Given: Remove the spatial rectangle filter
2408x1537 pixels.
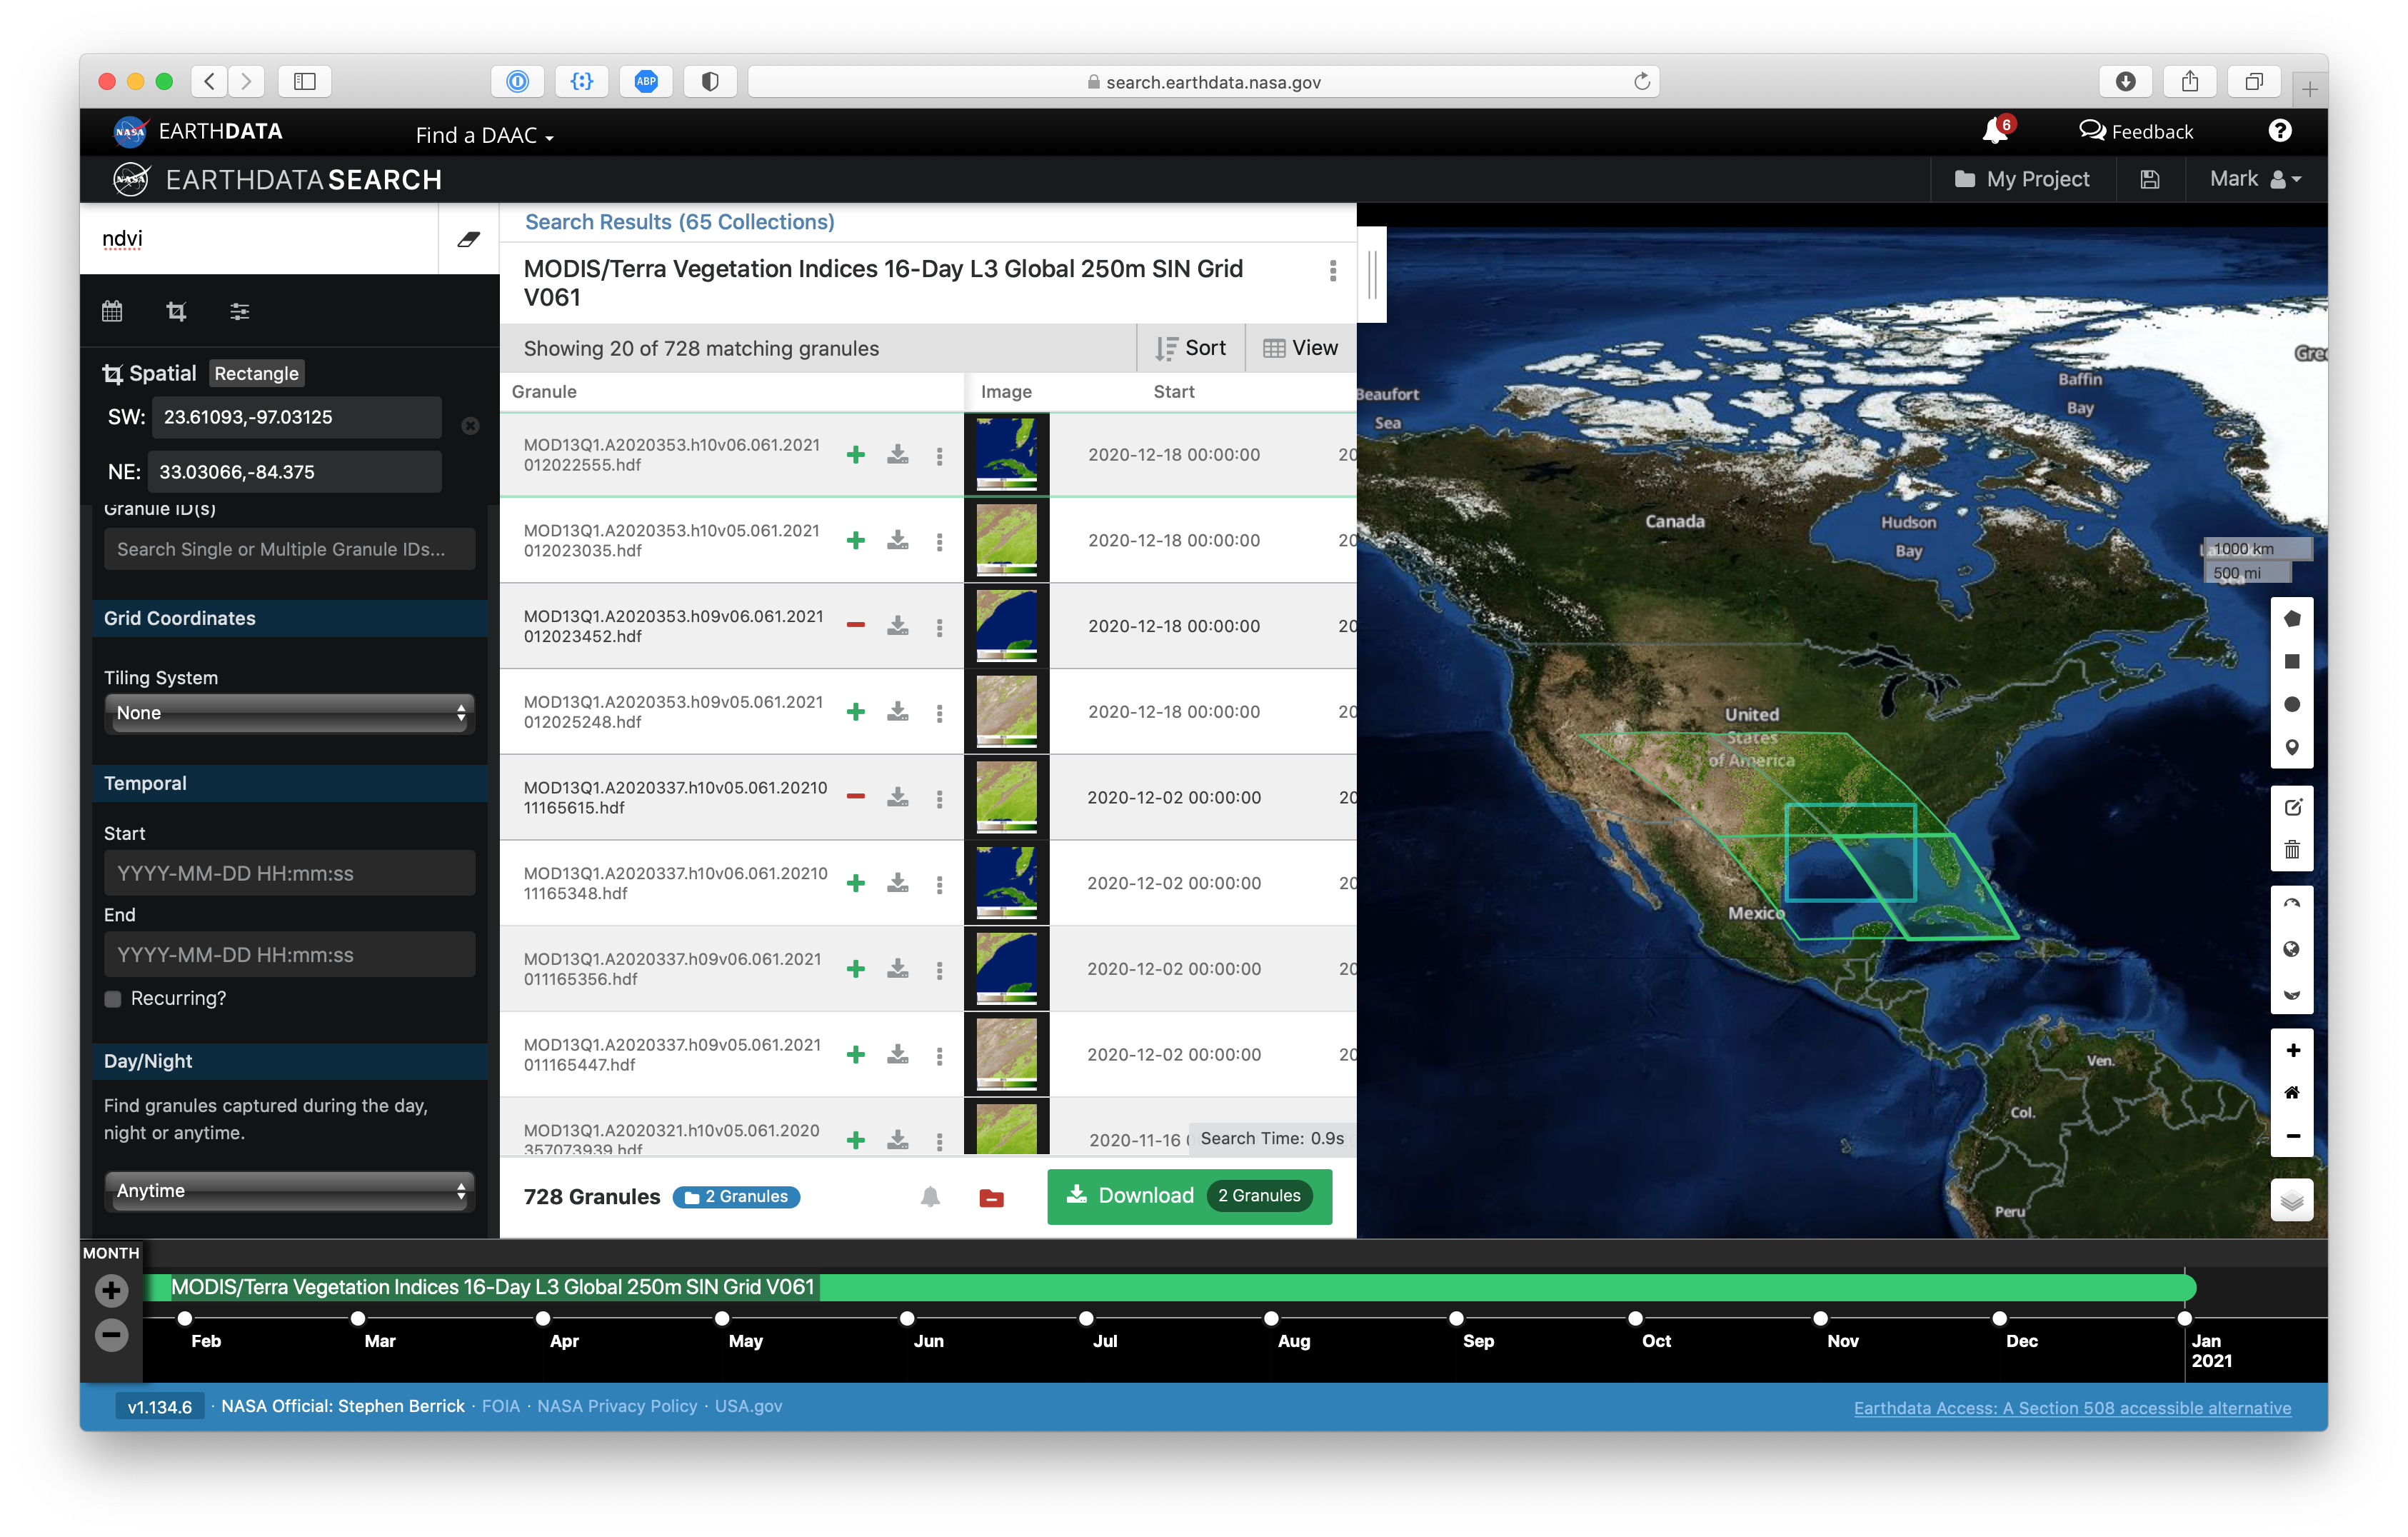Looking at the screenshot, I should 470,427.
